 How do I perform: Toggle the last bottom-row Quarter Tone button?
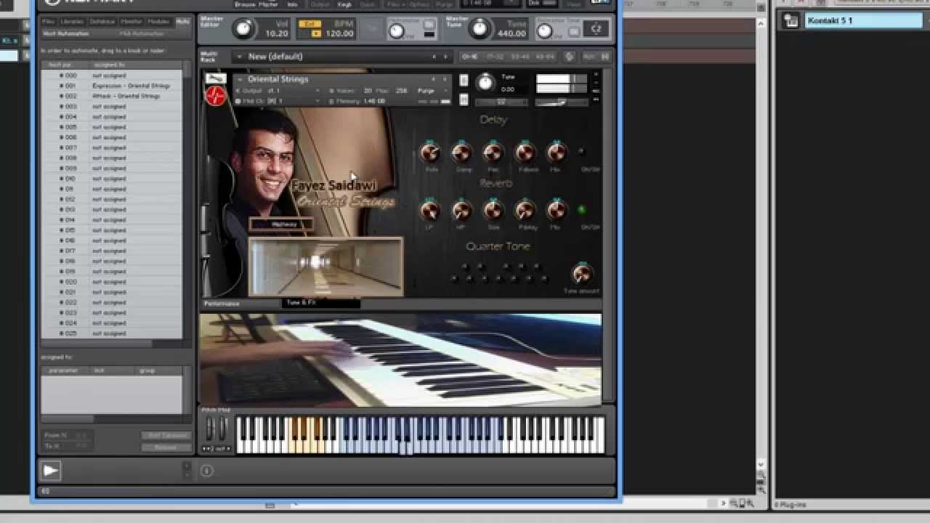click(x=545, y=278)
